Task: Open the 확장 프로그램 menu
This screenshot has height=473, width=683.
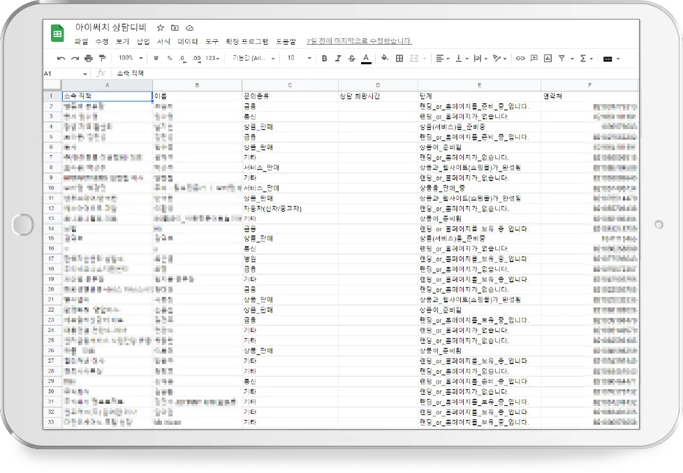Action: 247,41
